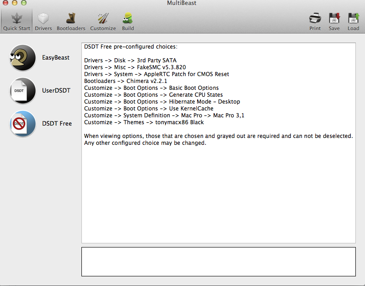Viewport: 365px width, 286px height.
Task: Select the UserDSDT document icon
Action: coord(22,90)
